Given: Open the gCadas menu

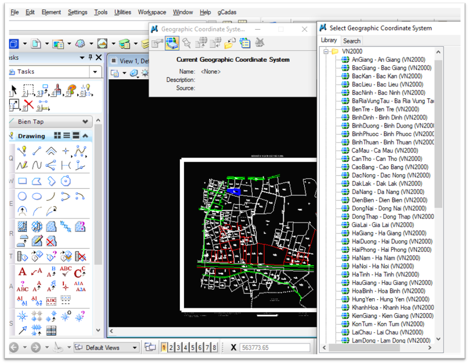Looking at the screenshot, I should tap(227, 12).
